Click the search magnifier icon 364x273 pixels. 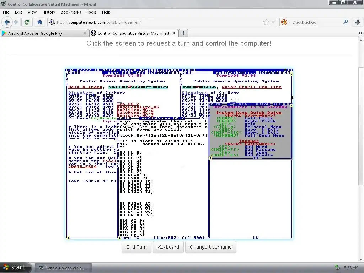coord(346,22)
